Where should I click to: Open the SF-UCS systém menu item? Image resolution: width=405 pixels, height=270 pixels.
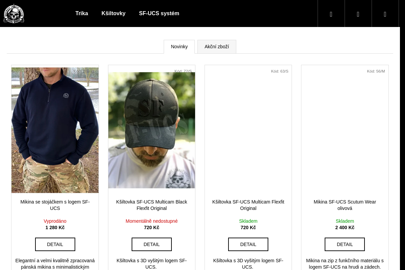(159, 13)
